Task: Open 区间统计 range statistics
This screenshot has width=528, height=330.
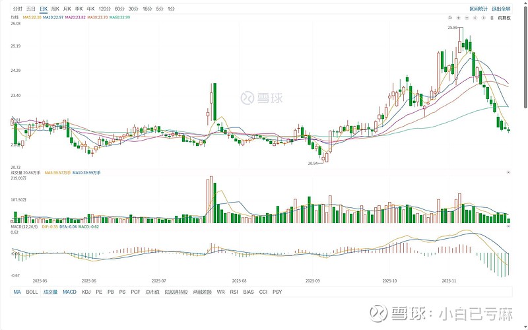Action: click(478, 9)
